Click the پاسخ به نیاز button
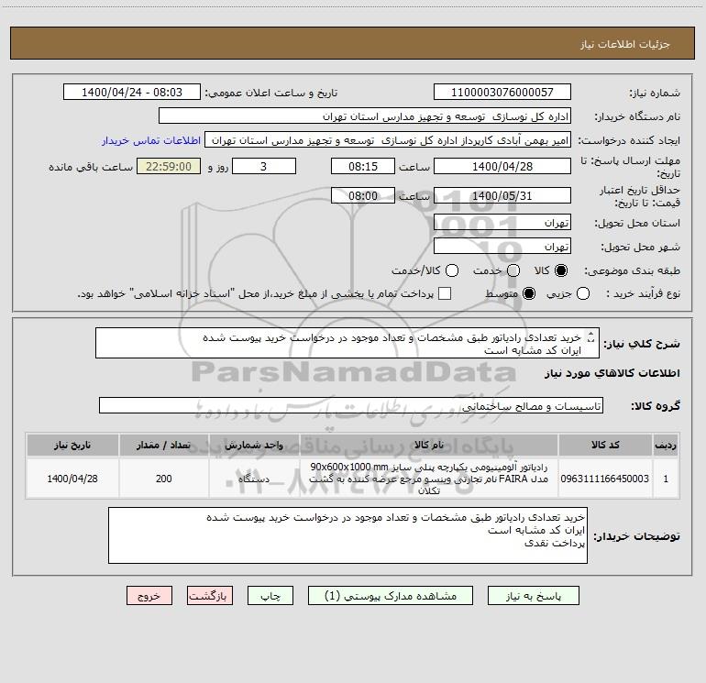 (533, 596)
